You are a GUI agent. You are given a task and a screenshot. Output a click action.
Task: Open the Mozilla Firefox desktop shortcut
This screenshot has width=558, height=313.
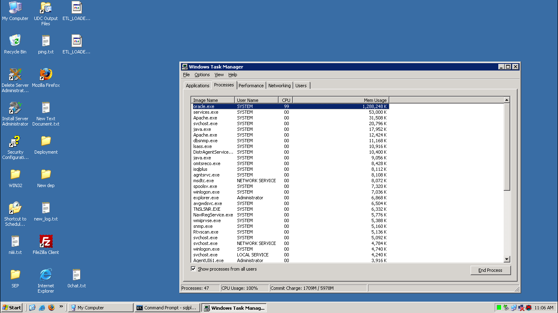(x=46, y=75)
